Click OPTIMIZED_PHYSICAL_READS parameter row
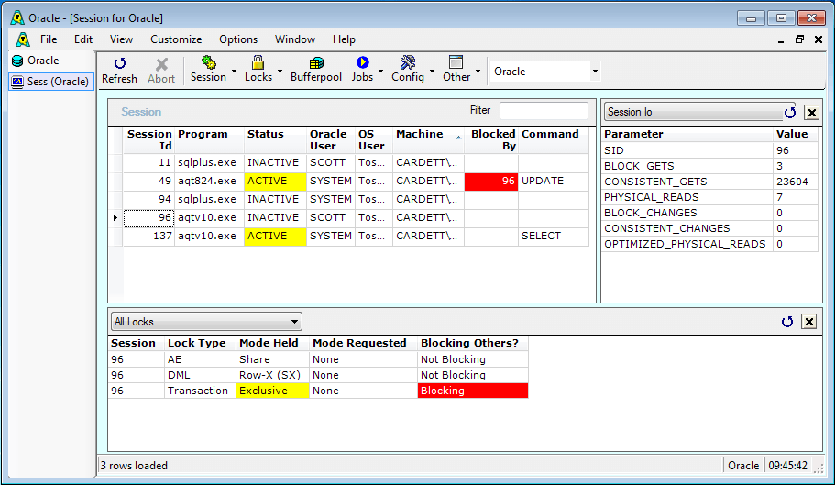835x485 pixels. click(709, 245)
